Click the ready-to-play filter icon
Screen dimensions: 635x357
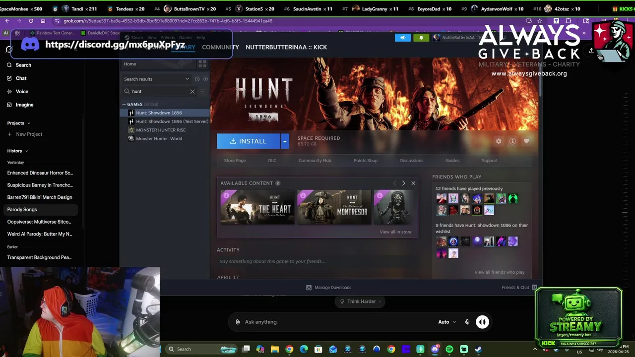point(205,79)
